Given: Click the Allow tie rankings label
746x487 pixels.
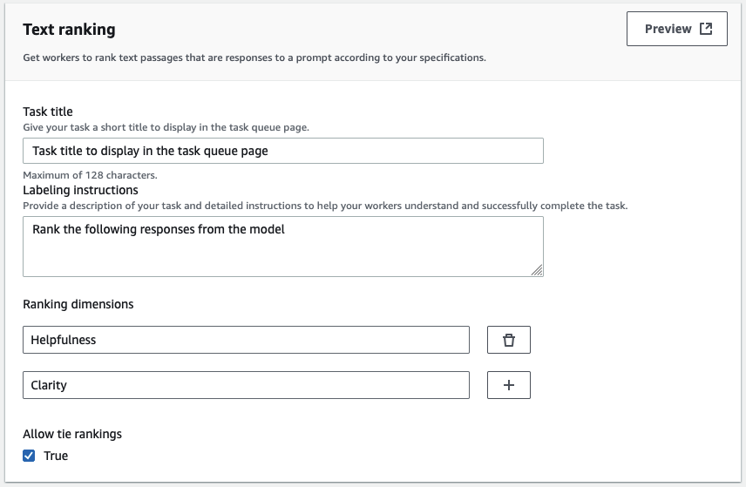Looking at the screenshot, I should 72,434.
